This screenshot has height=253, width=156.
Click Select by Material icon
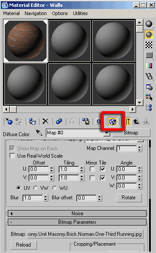[149, 98]
